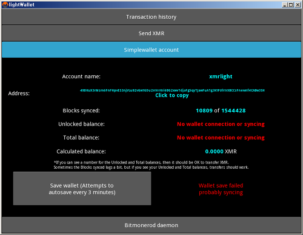Screen dimensions: 303x235
Task: Click the 'Total balance:' label
Action: point(81,138)
